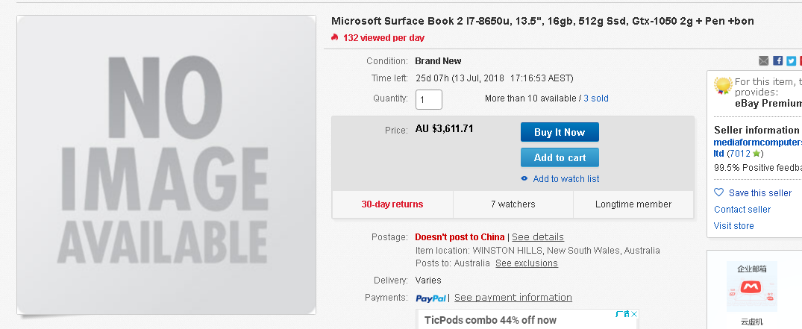Add item to cart
This screenshot has width=802, height=329.
(x=560, y=157)
